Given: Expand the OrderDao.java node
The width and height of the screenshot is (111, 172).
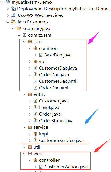Looking at the screenshot, I should (30, 75).
